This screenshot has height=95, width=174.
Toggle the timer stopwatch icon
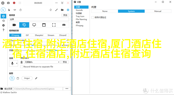click(20, 10)
